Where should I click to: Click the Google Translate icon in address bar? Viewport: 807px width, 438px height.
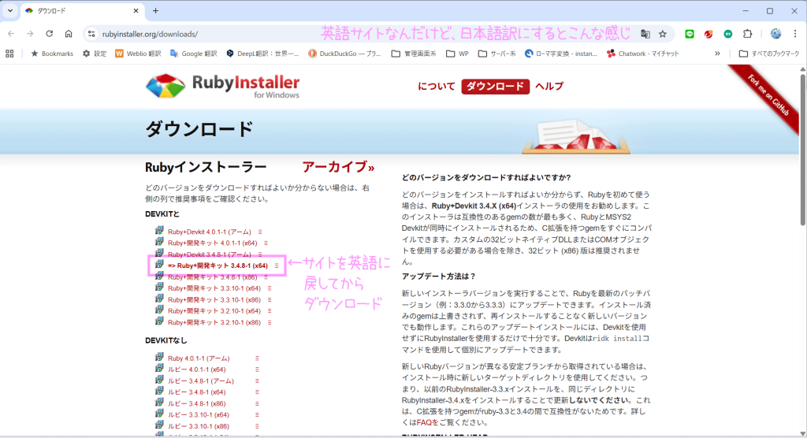coord(645,34)
